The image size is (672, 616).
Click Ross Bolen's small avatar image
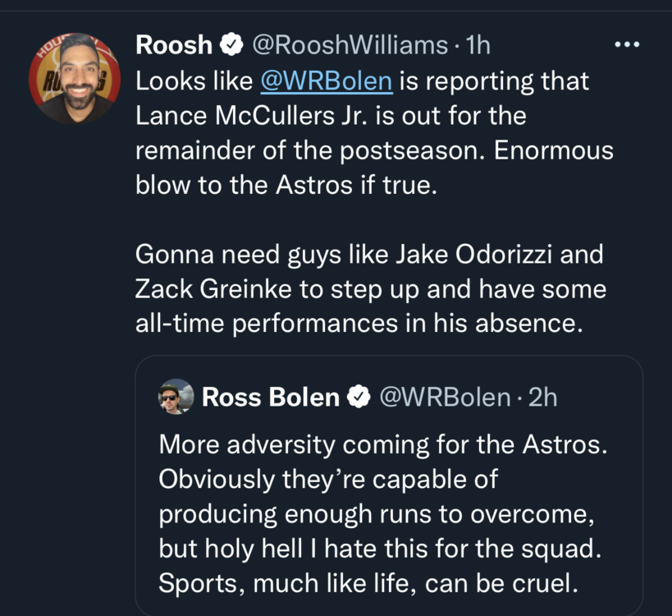pyautogui.click(x=176, y=398)
